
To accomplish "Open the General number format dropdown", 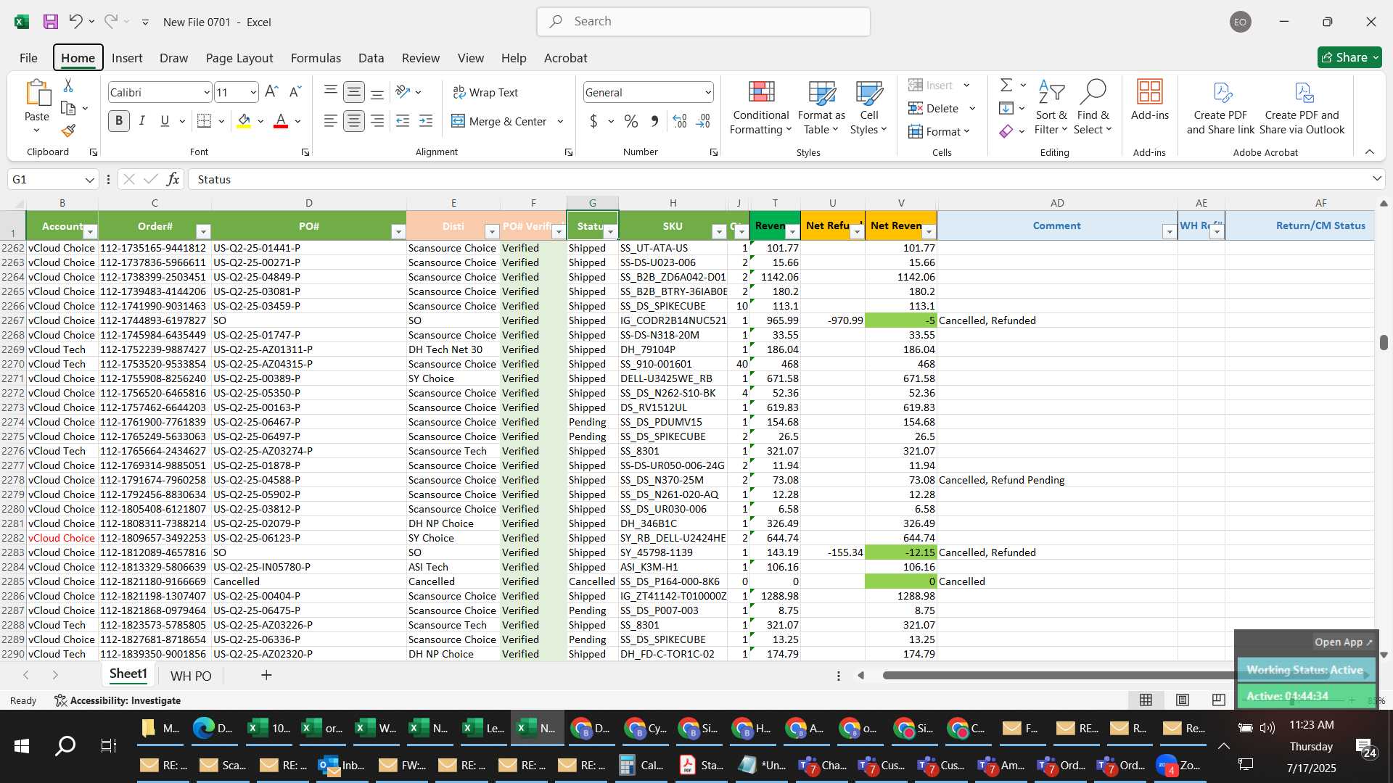I will point(707,92).
